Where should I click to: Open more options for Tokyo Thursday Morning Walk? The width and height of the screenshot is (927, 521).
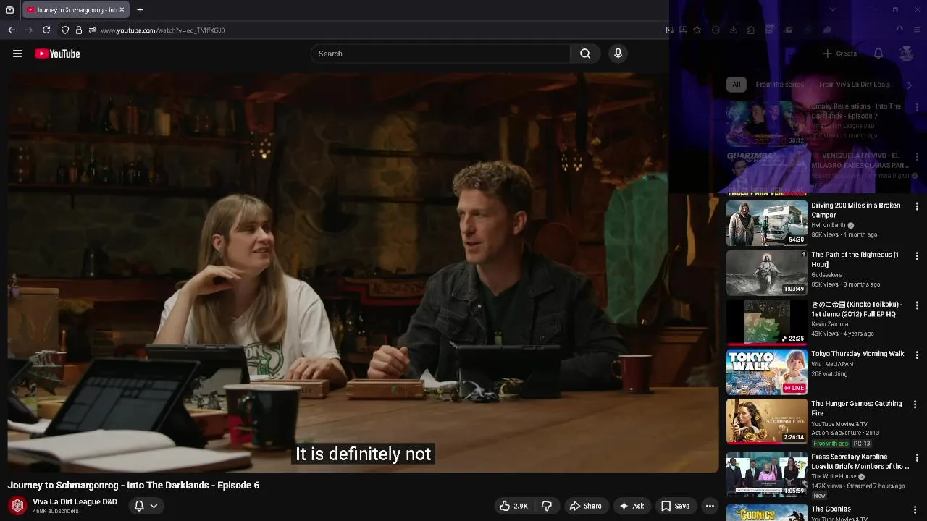pos(917,355)
